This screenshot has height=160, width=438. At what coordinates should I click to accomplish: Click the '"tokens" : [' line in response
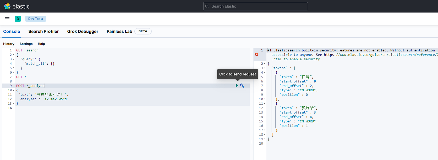(x=284, y=68)
